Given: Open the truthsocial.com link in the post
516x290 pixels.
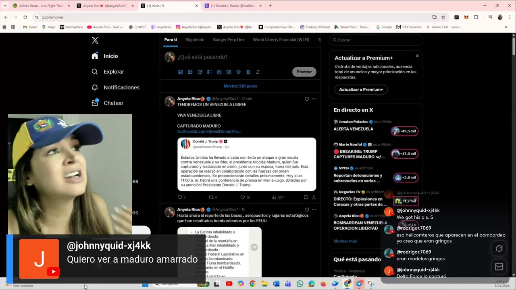Looking at the screenshot, I should click(x=209, y=132).
